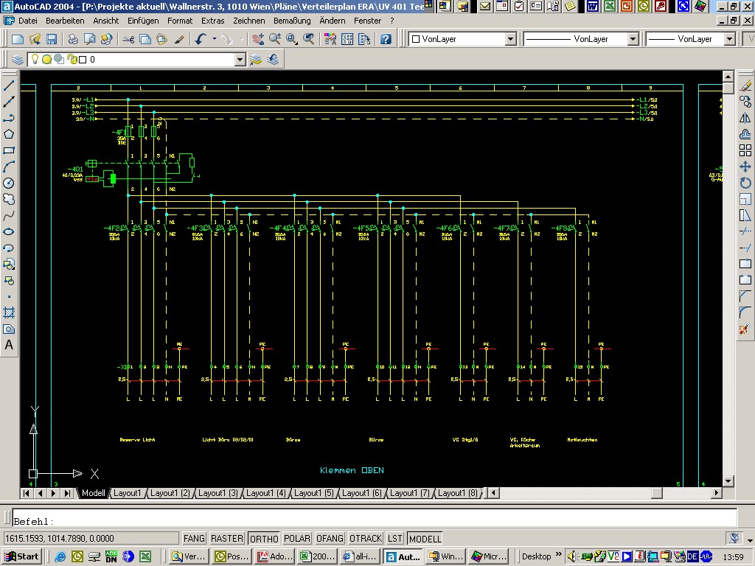The image size is (755, 566).
Task: Select the Move modify tool
Action: 745,167
